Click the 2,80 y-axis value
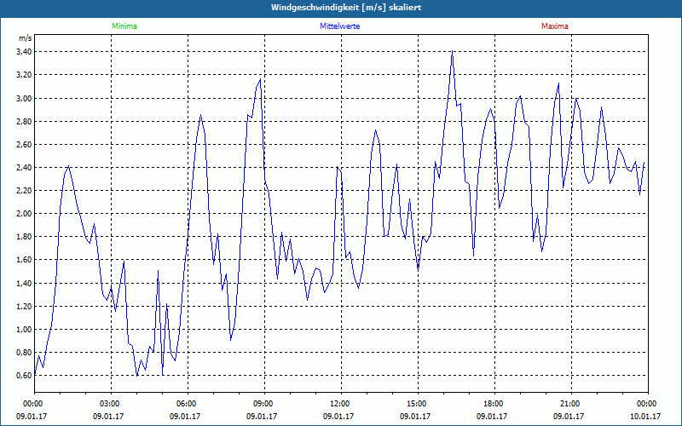682x426 pixels. [25, 121]
